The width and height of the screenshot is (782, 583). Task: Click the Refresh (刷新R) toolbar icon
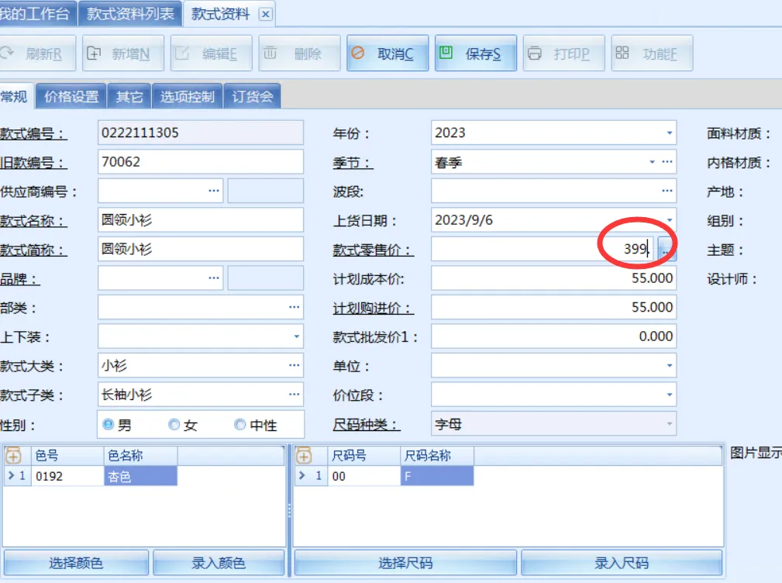[8, 53]
